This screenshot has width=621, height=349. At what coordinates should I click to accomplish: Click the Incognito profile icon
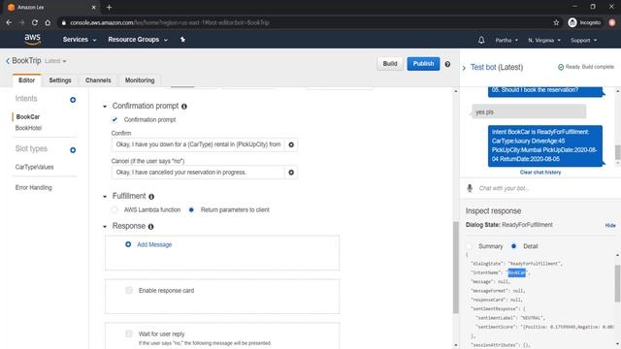[x=572, y=22]
